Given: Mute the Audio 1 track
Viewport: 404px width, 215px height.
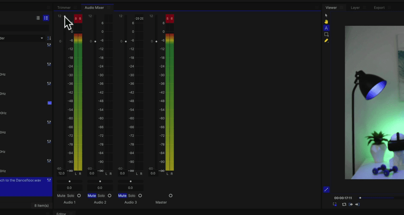Looking at the screenshot, I should [x=61, y=196].
